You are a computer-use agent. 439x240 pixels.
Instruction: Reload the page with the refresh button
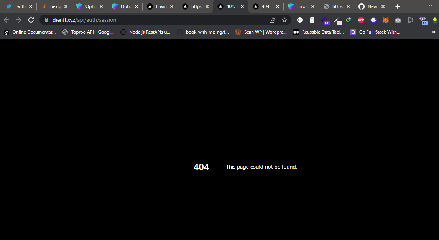point(31,20)
